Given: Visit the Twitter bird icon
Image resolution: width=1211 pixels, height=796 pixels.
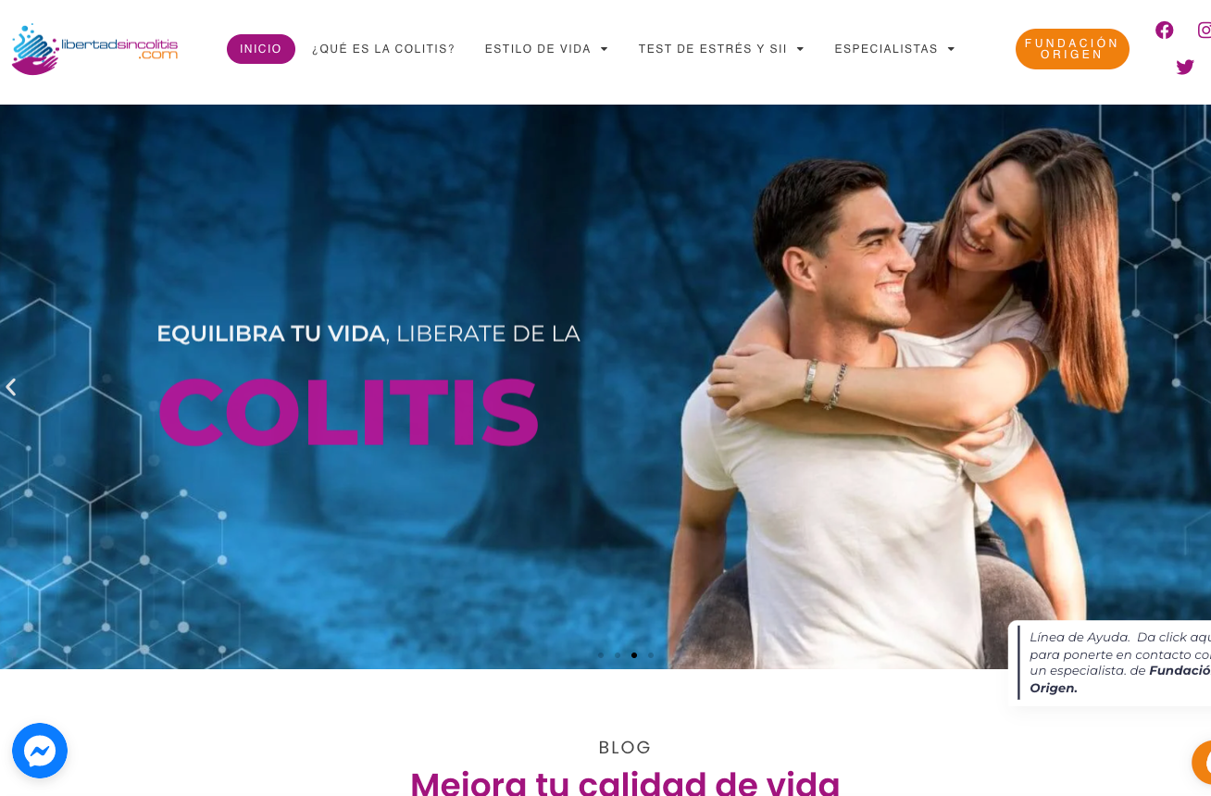Looking at the screenshot, I should pos(1185,67).
